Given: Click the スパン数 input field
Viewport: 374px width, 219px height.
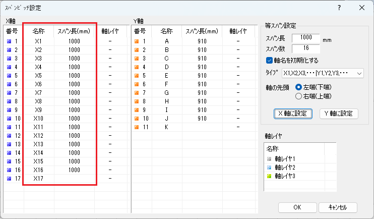Looking at the screenshot, I should [x=305, y=48].
